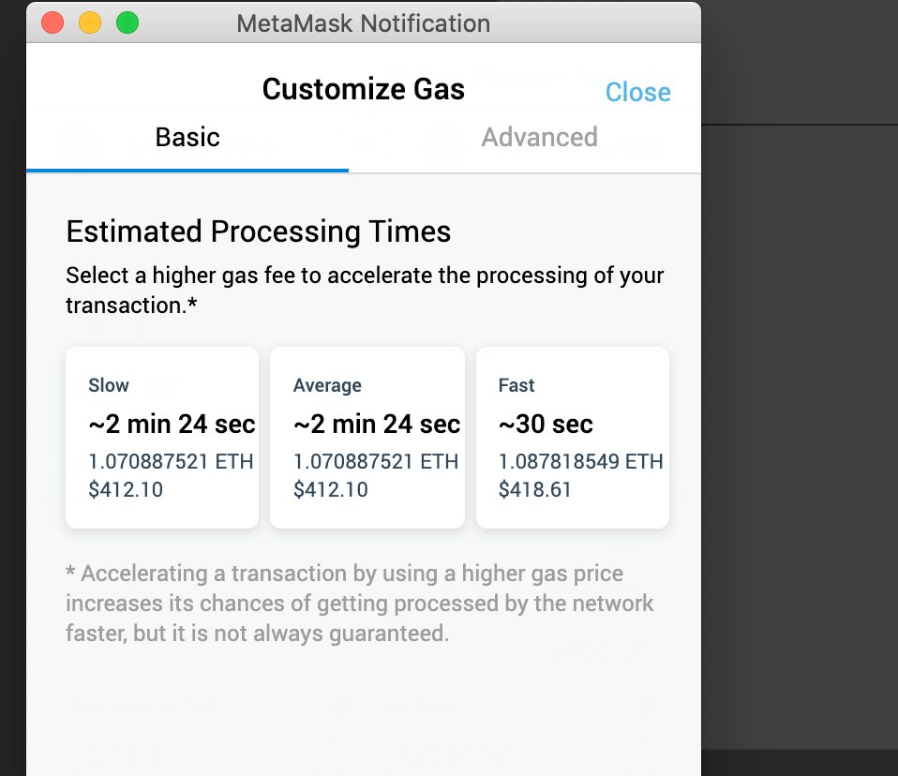This screenshot has height=776, width=898.
Task: Pick the Fast gas fee option
Action: pos(572,437)
